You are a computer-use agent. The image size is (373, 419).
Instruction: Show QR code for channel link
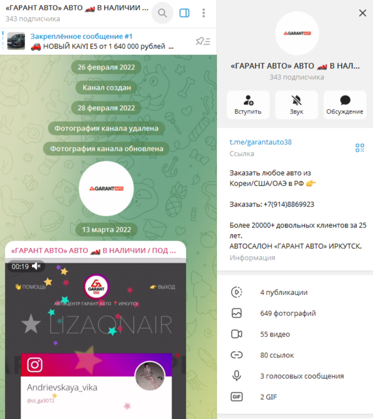click(x=359, y=148)
